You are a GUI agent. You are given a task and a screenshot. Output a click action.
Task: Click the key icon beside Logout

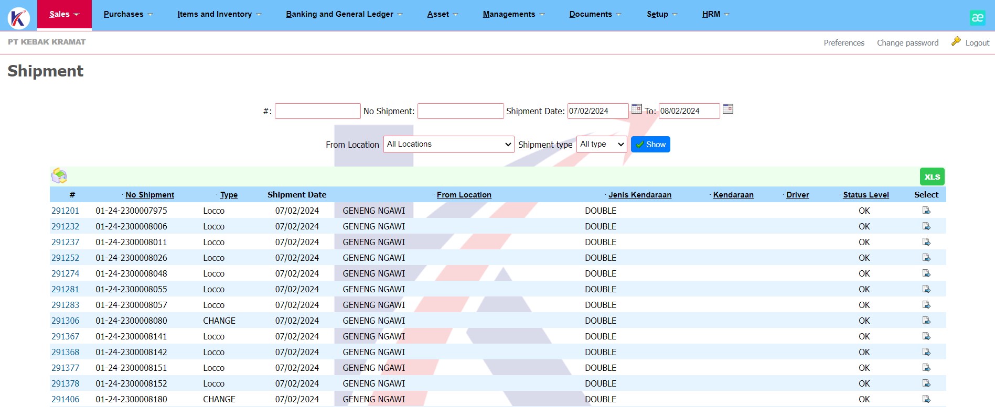pyautogui.click(x=956, y=41)
